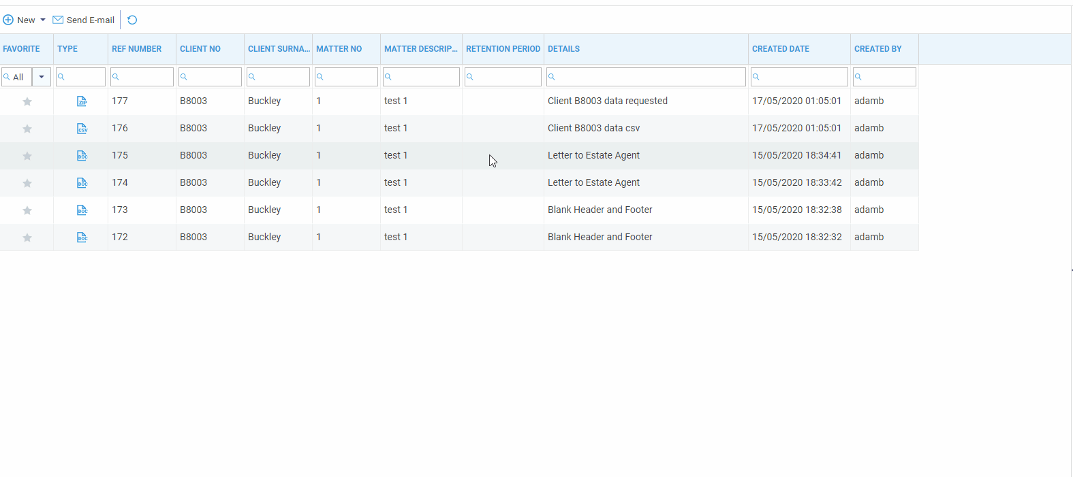Click created date 15/05/2020 18:32:38
1073x477 pixels.
(797, 210)
